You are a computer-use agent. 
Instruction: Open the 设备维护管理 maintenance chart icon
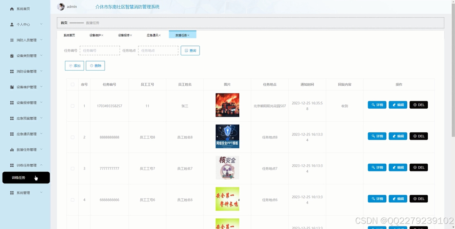12,87
